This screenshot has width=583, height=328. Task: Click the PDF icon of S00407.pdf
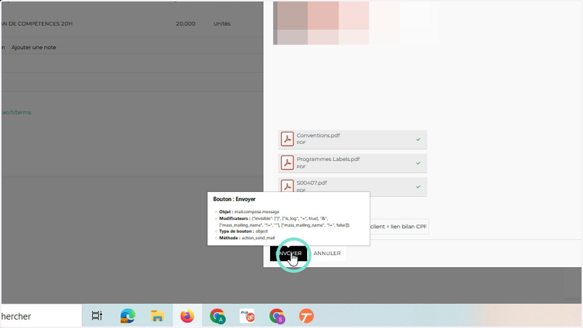[x=287, y=187]
